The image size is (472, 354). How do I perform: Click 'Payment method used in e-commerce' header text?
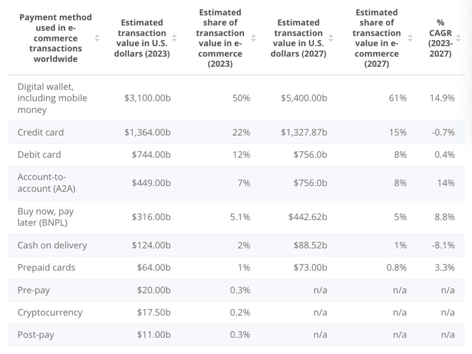(55, 38)
